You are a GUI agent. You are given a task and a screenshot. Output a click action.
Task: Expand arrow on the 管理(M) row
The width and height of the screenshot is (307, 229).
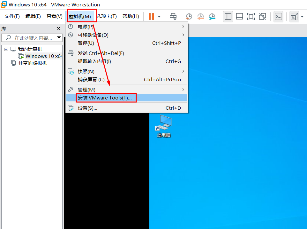pyautogui.click(x=183, y=90)
